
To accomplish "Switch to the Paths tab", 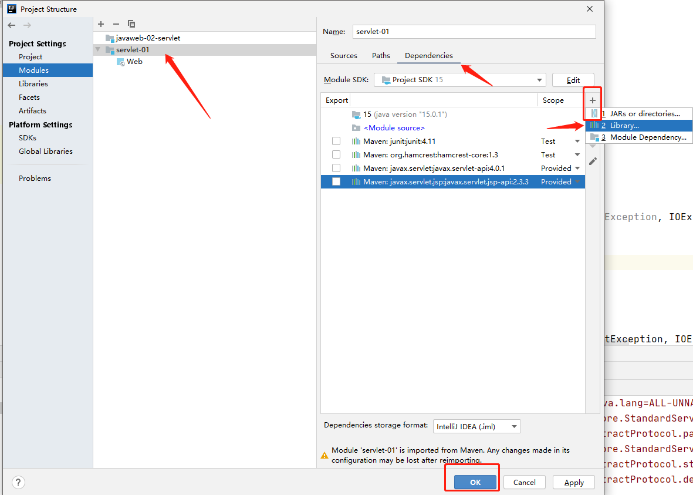I will (x=381, y=56).
